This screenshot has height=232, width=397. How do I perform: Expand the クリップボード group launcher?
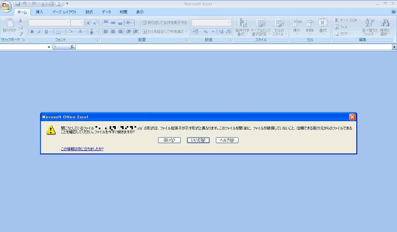[23, 40]
